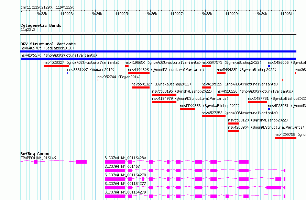Image resolution: width=306 pixels, height=200 pixels.
Task: Click the nsv4208904 gnomAD variant label
Action: coord(266,127)
